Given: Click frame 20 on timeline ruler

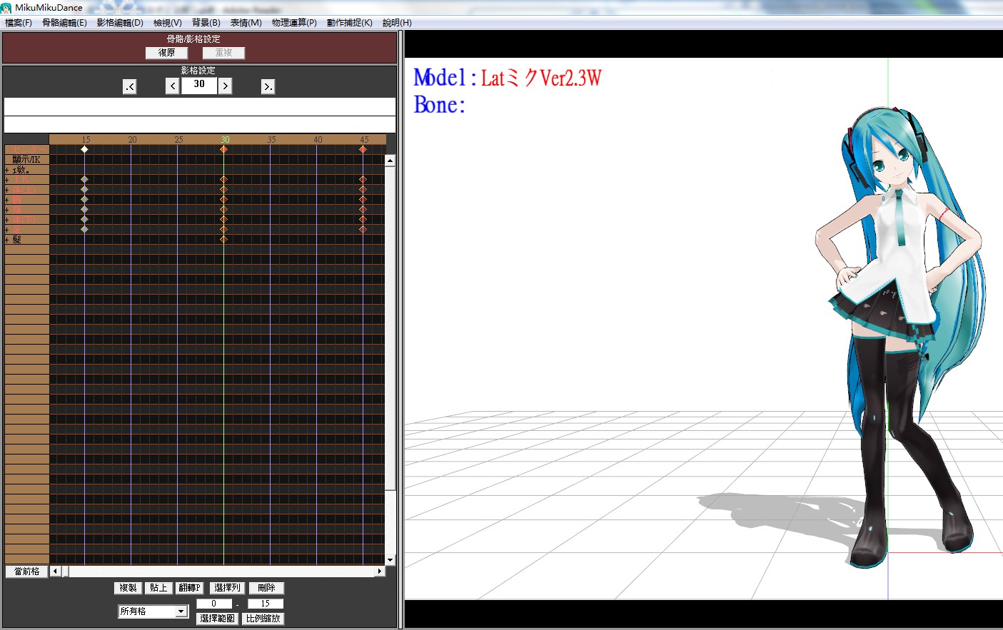Looking at the screenshot, I should (132, 140).
